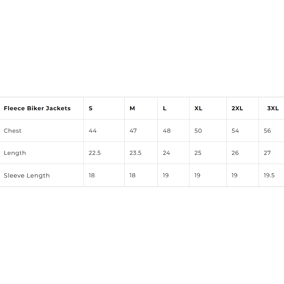The width and height of the screenshot is (284, 284).
Task: Click chest value 56 for size 3XL
Action: click(x=267, y=131)
